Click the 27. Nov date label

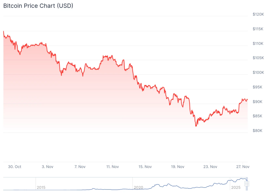tap(242, 167)
